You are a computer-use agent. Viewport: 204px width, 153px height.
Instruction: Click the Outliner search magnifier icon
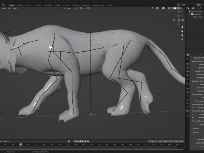pos(200,8)
